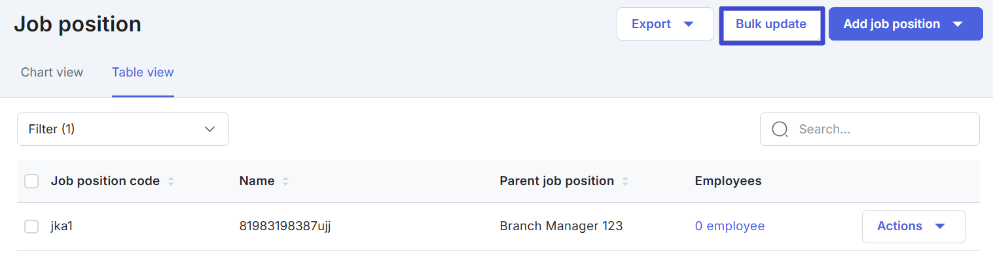The image size is (993, 257).
Task: Open the Export dropdown button
Action: point(665,24)
